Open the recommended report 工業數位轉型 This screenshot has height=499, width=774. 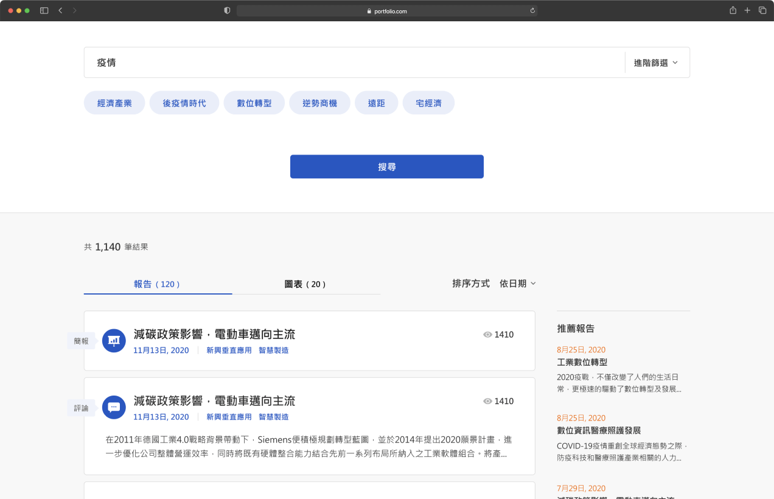[582, 362]
